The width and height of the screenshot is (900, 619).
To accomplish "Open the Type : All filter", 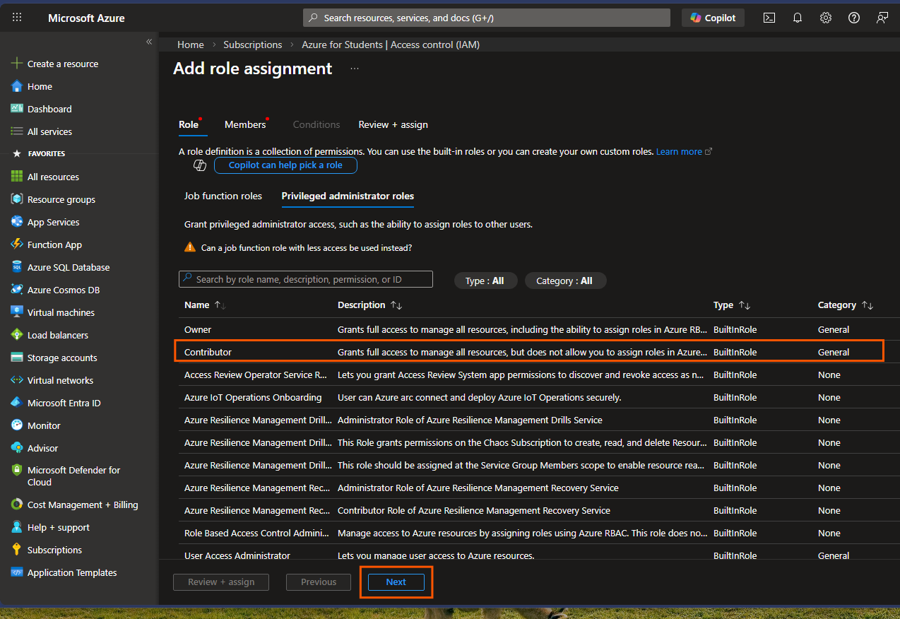I will click(x=485, y=281).
